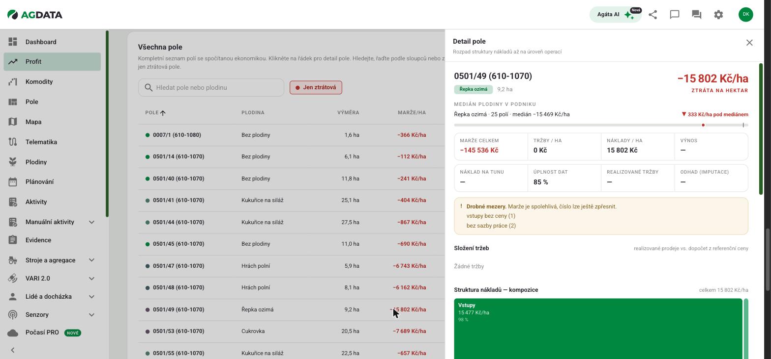The width and height of the screenshot is (771, 359).
Task: Expand Senzory submenu chevron
Action: point(91,315)
